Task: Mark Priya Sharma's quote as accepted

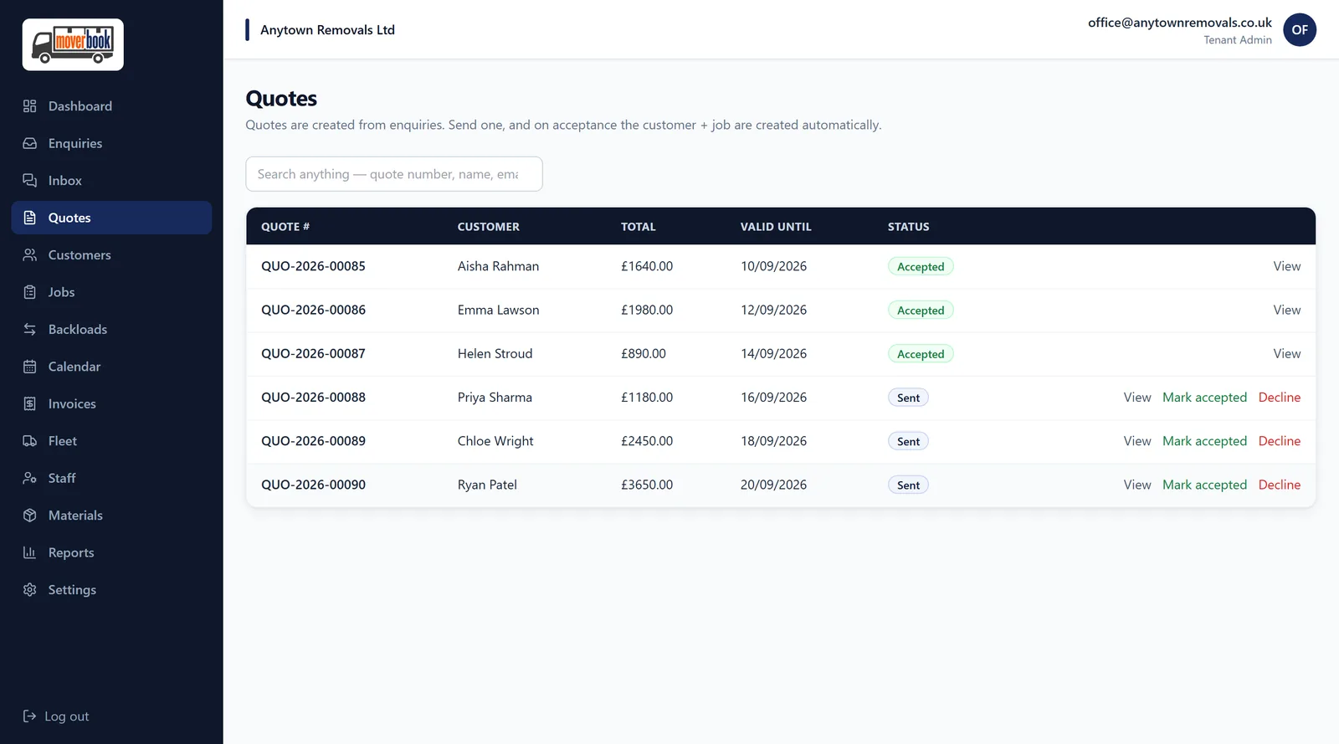Action: 1204,398
